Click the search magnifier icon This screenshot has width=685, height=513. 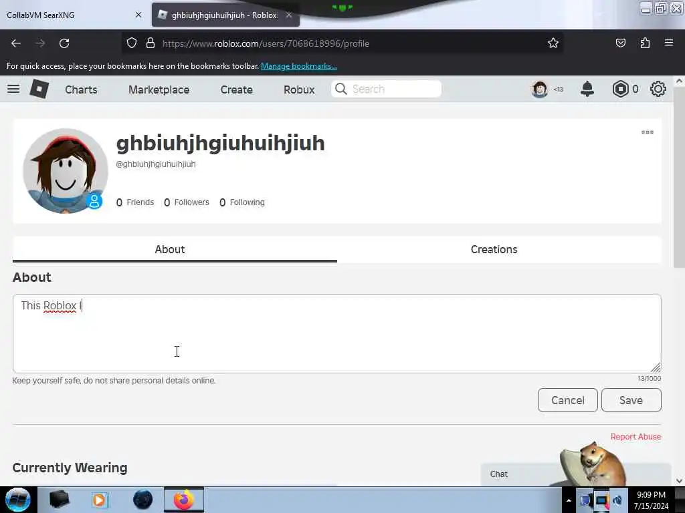340,89
